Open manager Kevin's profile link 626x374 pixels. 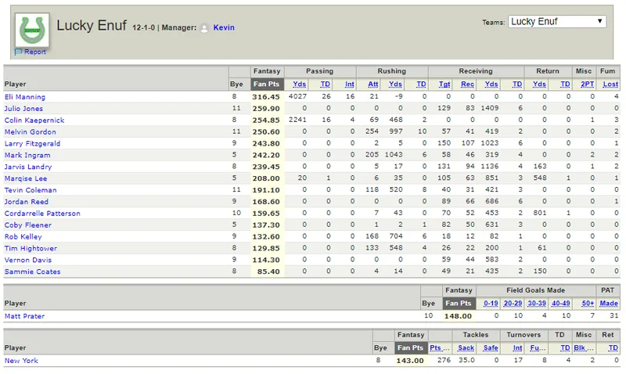224,27
